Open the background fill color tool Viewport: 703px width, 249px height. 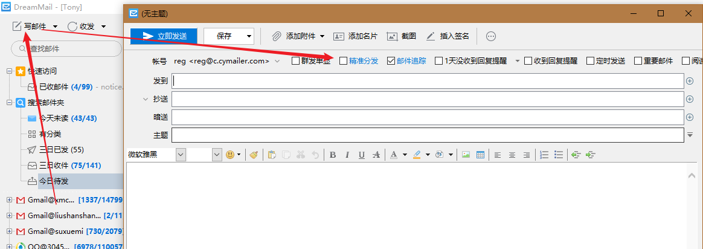440,155
